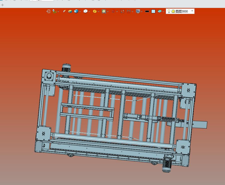
Task: Click the pencil sketch tool icon
Action: (x=64, y=11)
